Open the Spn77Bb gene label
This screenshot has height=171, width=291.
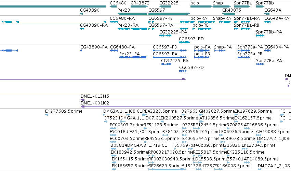tap(265, 3)
